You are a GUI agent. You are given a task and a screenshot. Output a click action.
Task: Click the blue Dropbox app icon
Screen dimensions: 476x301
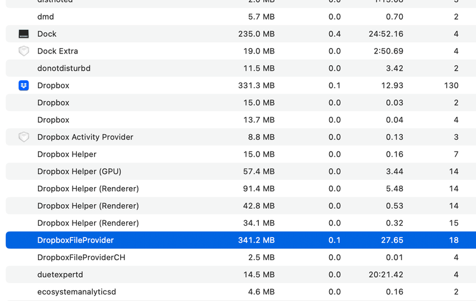pyautogui.click(x=24, y=85)
